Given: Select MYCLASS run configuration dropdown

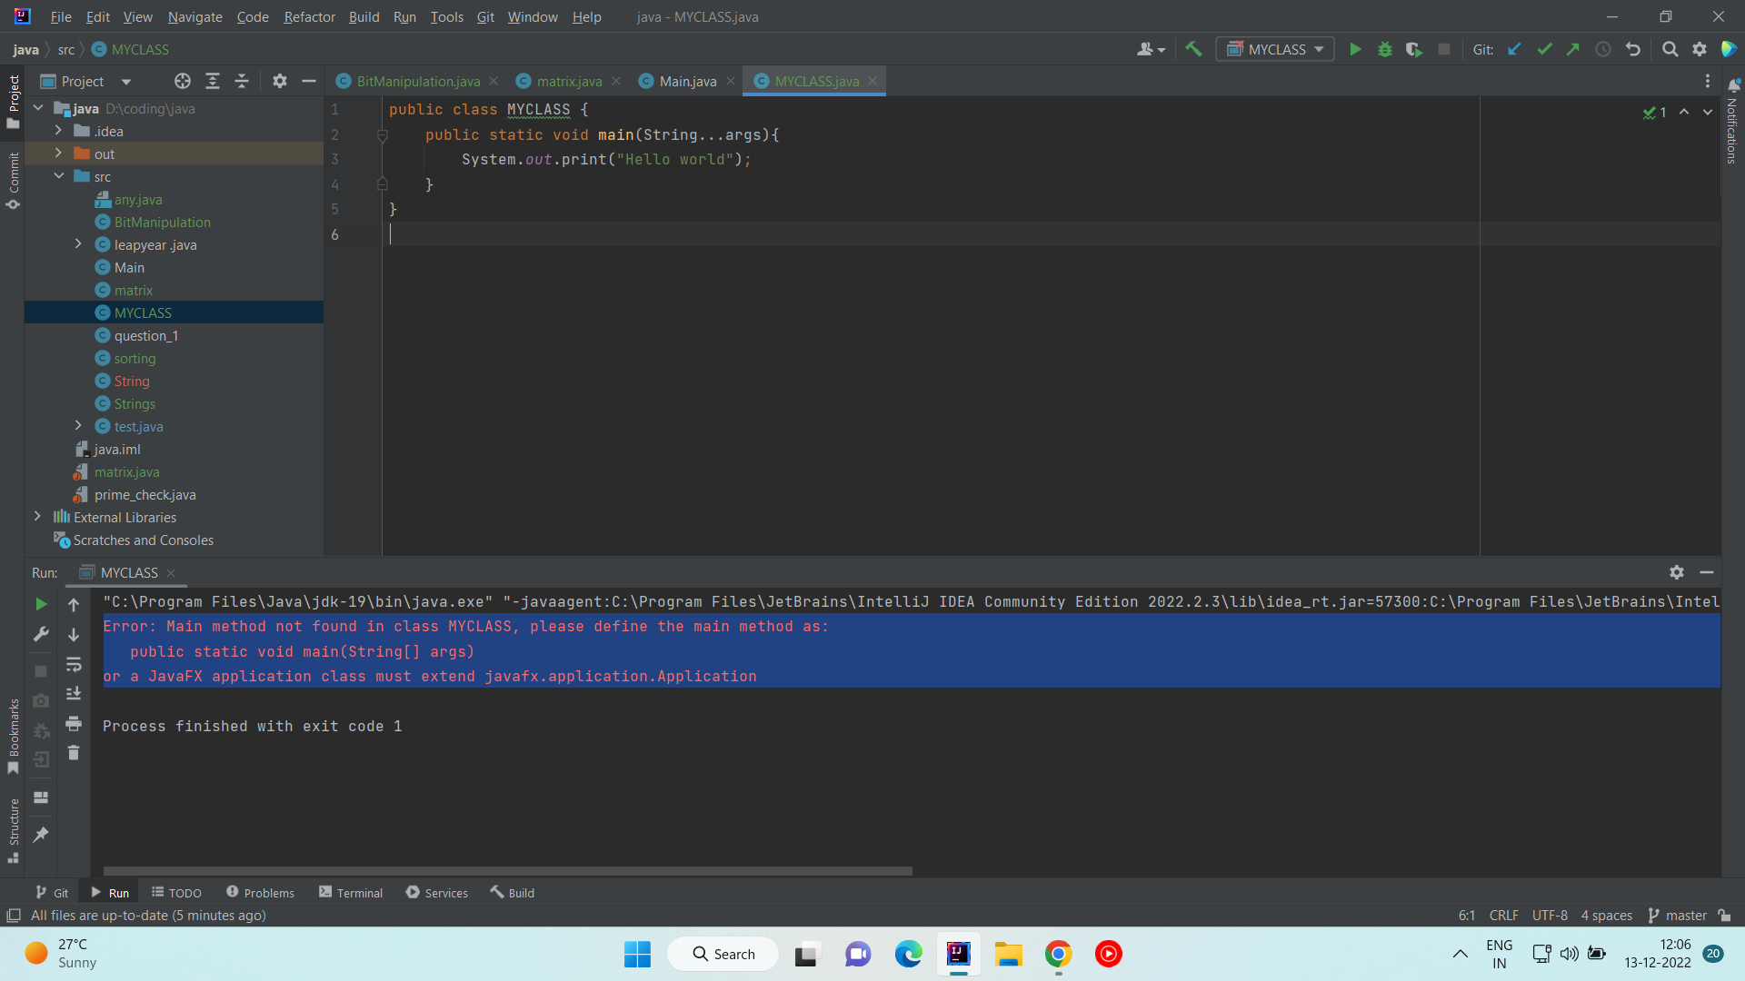Looking at the screenshot, I should coord(1275,49).
